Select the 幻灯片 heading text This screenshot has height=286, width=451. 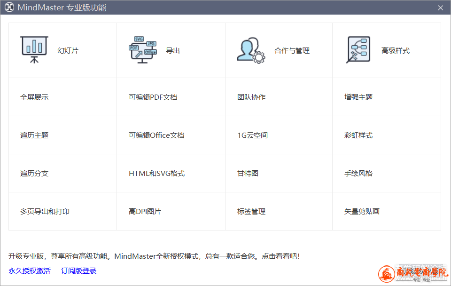68,51
